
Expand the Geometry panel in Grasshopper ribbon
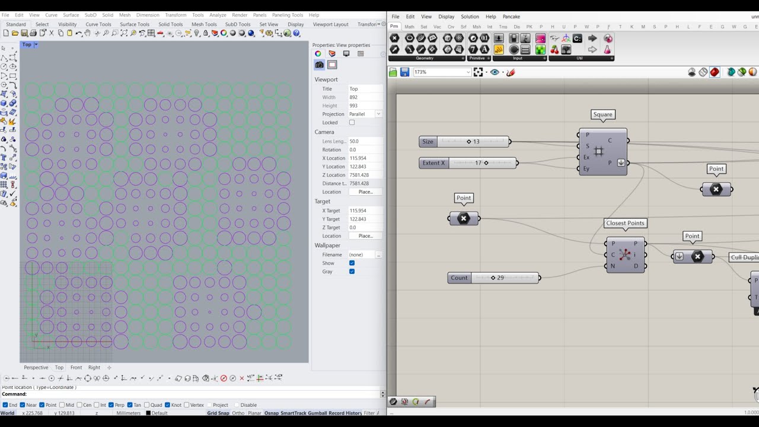(463, 58)
